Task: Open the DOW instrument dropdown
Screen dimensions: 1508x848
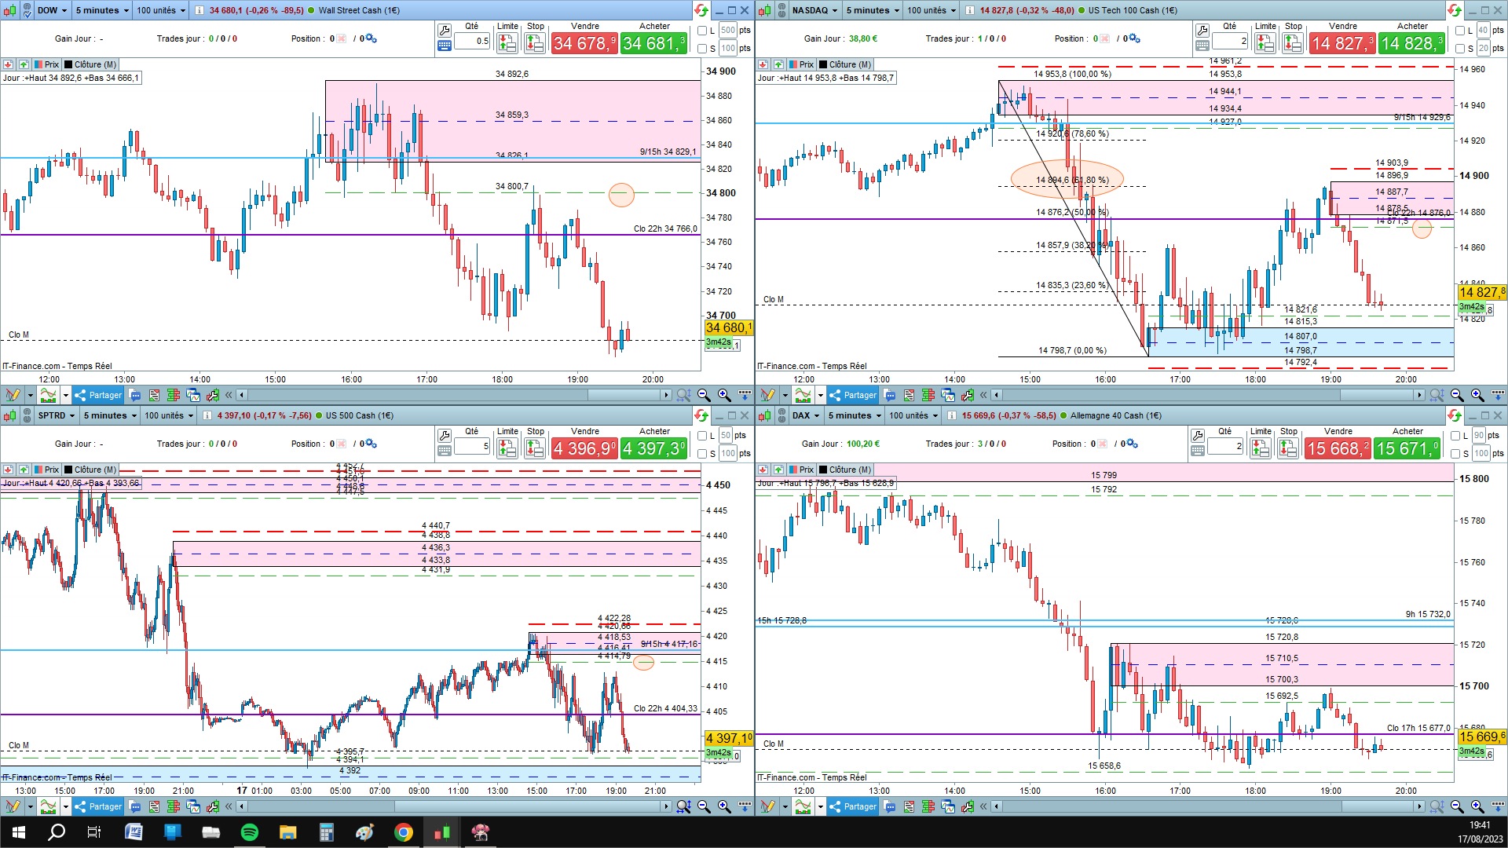Action: [52, 10]
